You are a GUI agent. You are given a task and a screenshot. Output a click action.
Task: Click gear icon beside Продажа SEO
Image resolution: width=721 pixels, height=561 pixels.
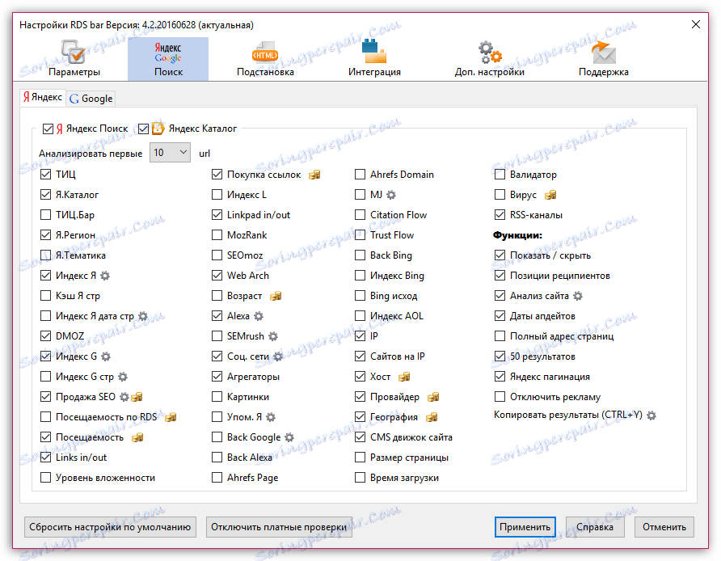coord(124,397)
